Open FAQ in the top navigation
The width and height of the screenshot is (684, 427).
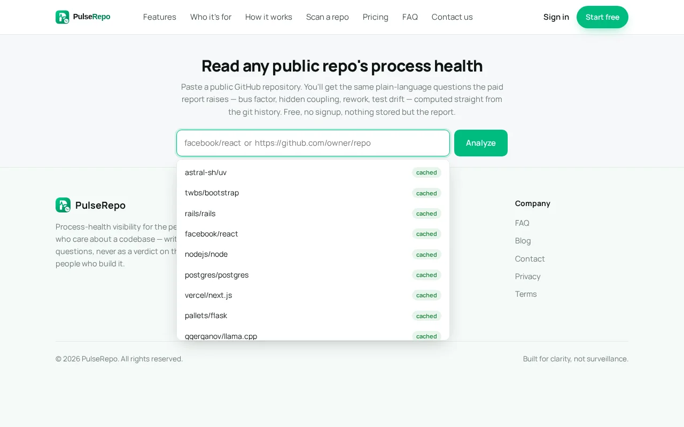click(410, 17)
